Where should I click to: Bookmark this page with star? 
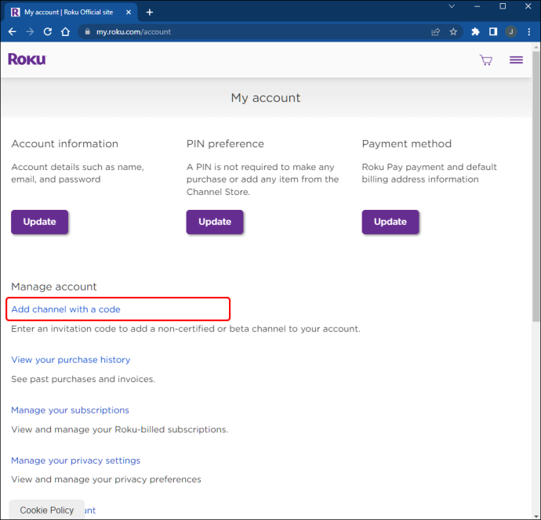tap(453, 31)
